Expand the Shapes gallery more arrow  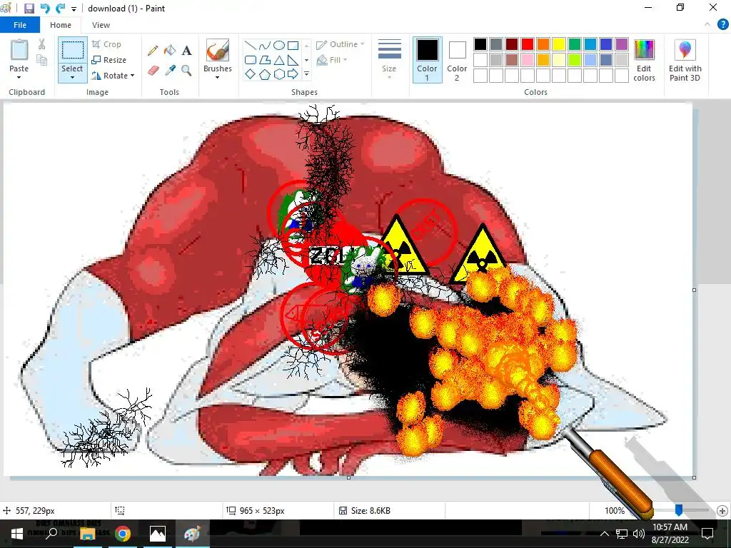coord(306,74)
